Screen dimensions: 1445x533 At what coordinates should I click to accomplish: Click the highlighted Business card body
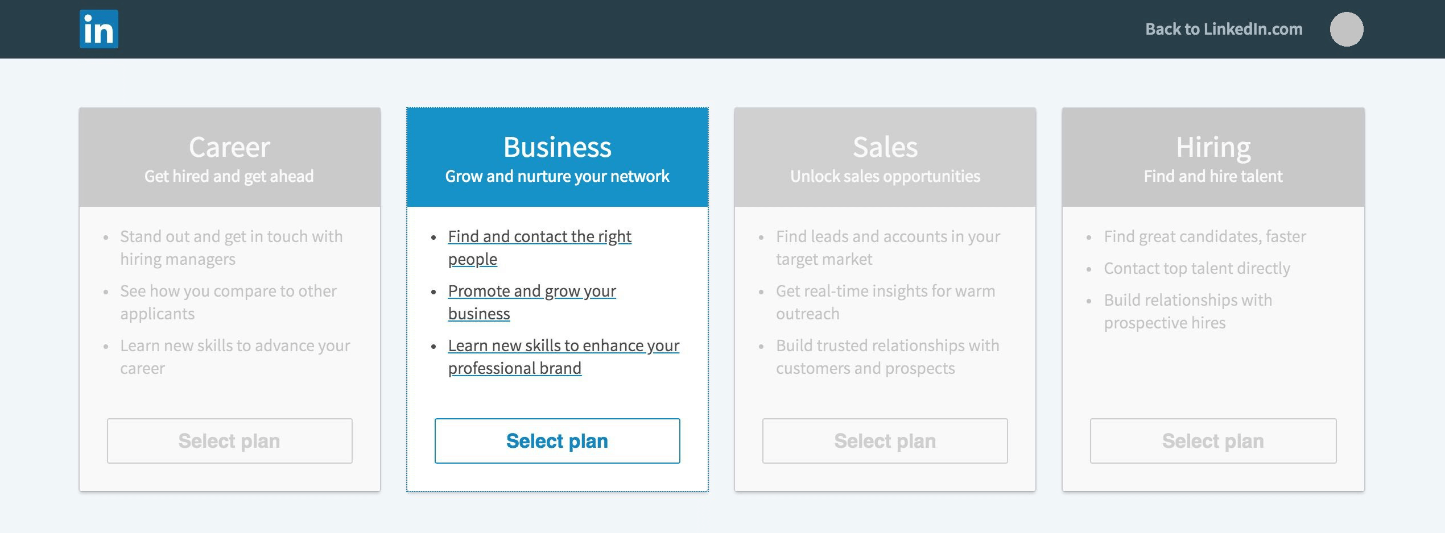pyautogui.click(x=557, y=392)
